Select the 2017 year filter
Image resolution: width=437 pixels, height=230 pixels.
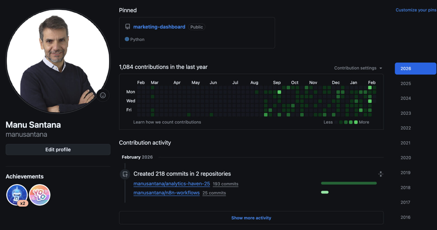click(x=406, y=202)
